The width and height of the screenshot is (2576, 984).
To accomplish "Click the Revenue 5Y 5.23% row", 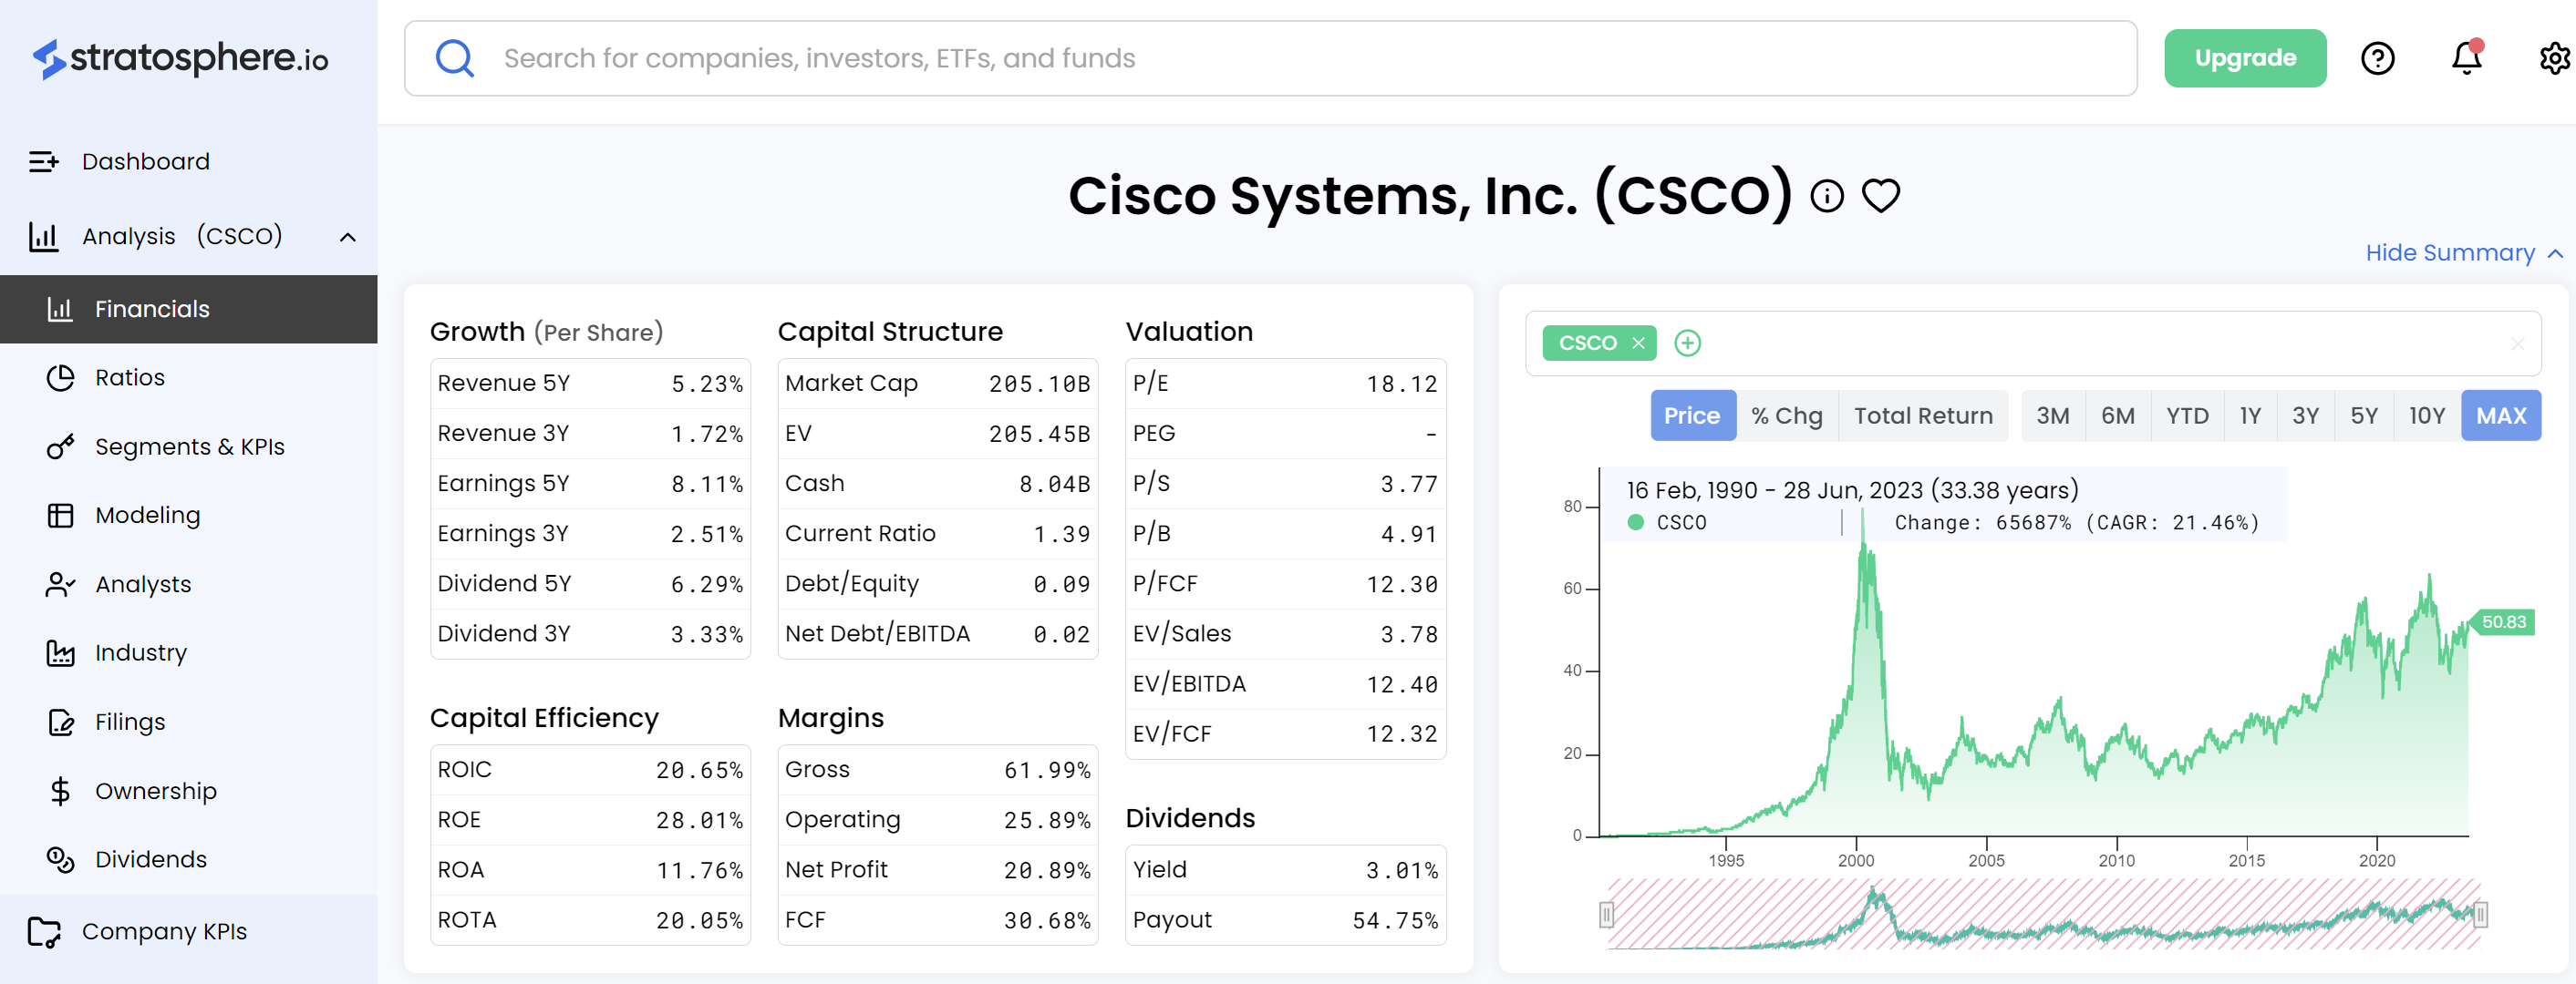I will [590, 384].
